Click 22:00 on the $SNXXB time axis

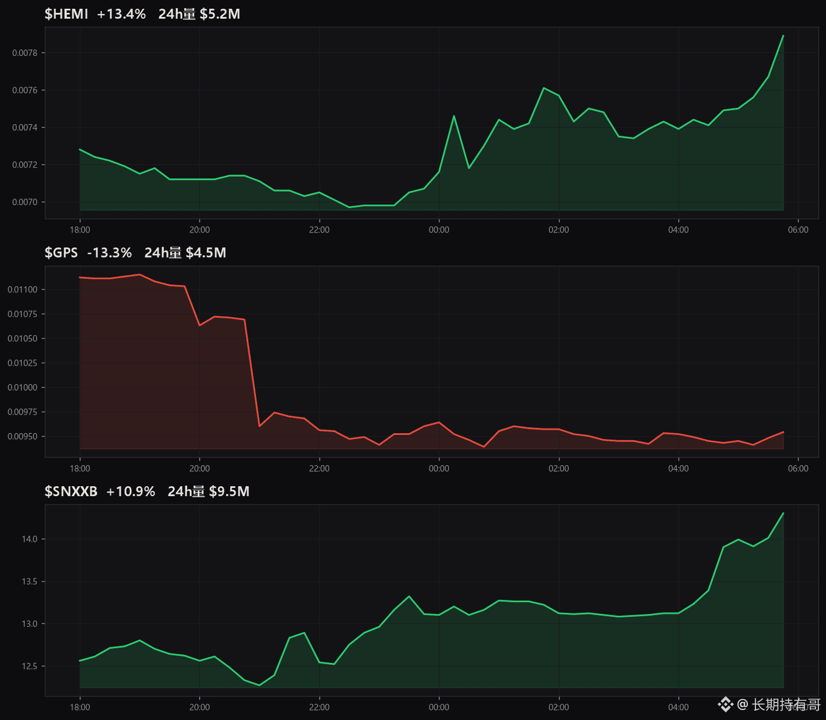pyautogui.click(x=319, y=707)
